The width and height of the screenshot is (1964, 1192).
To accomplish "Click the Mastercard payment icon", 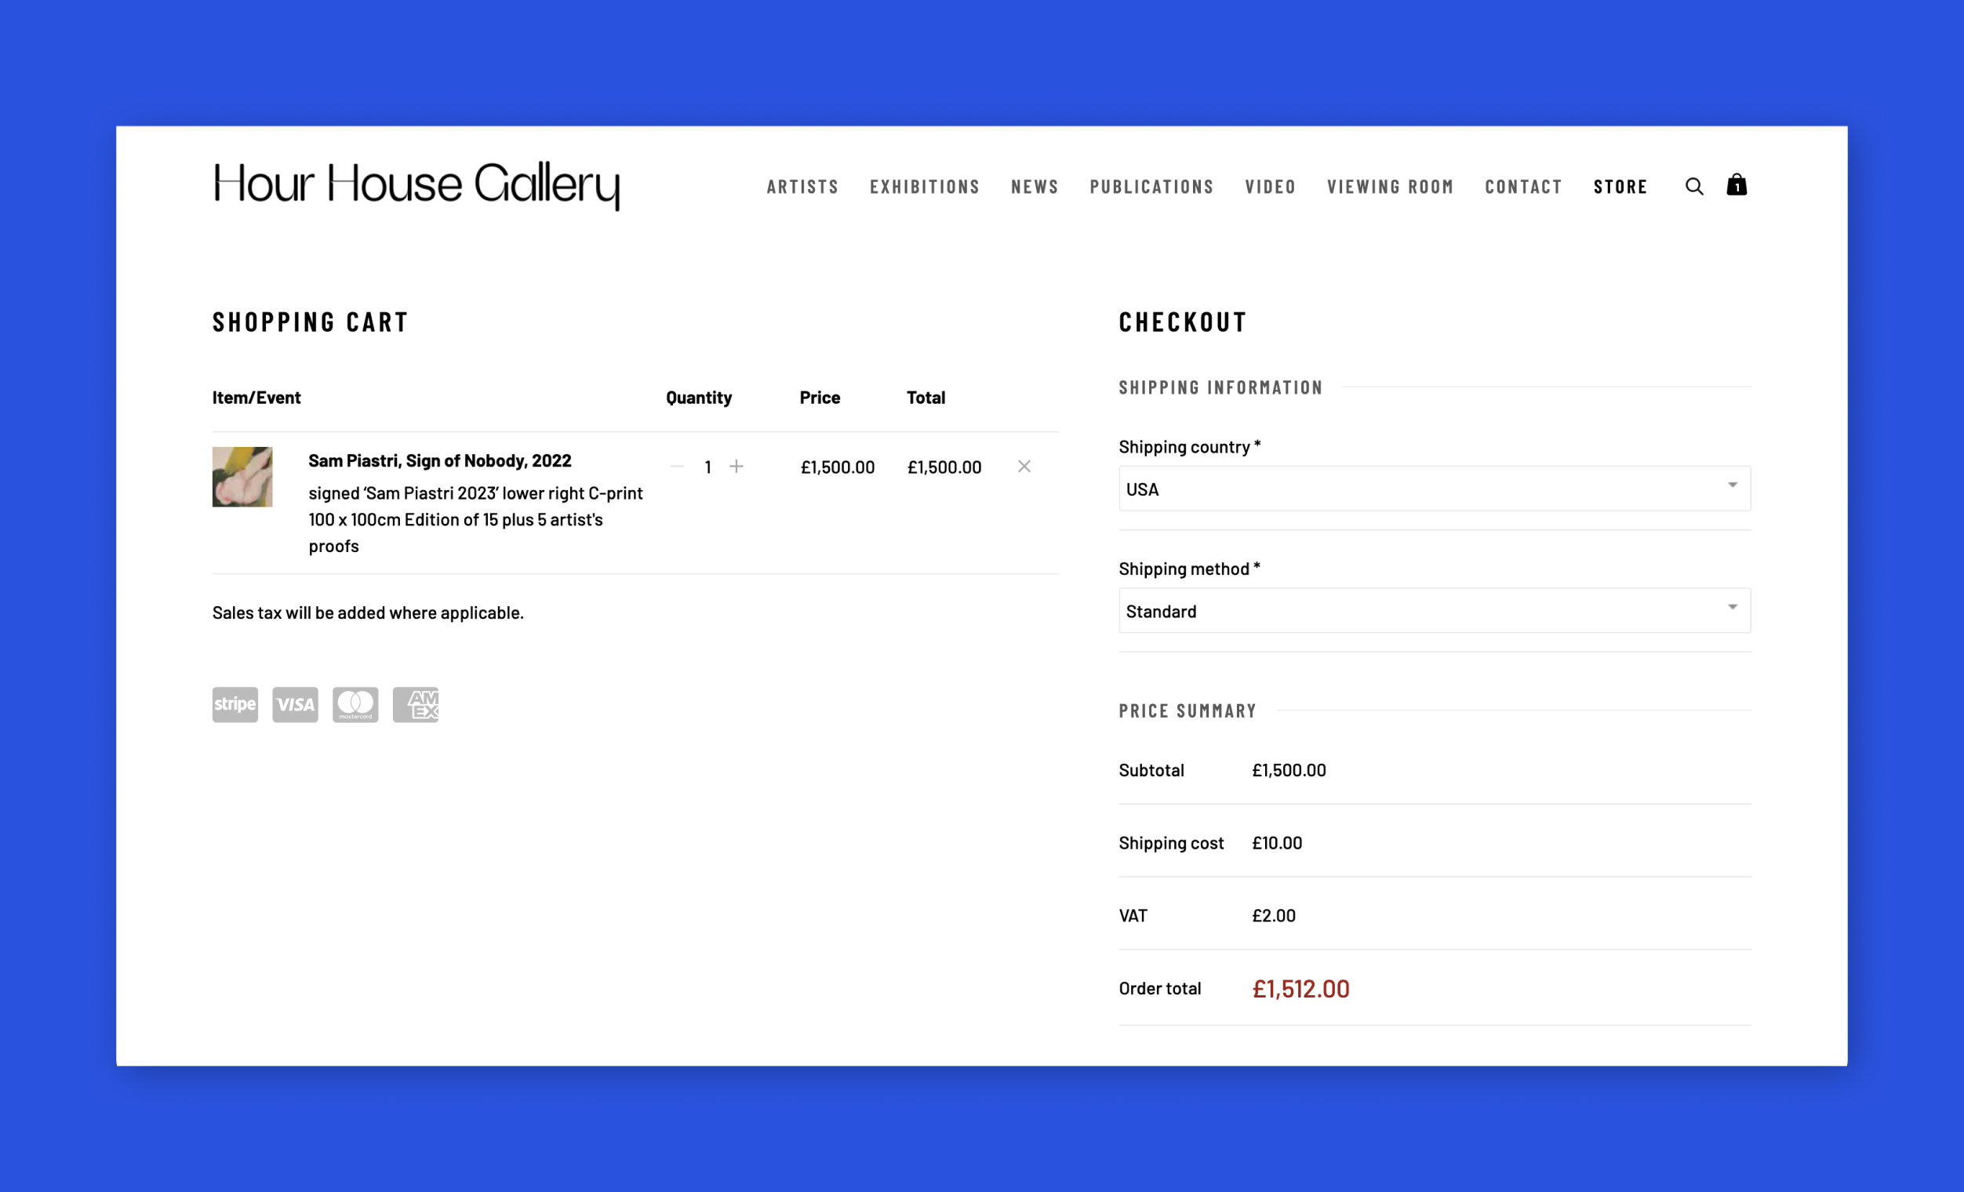I will click(x=355, y=704).
